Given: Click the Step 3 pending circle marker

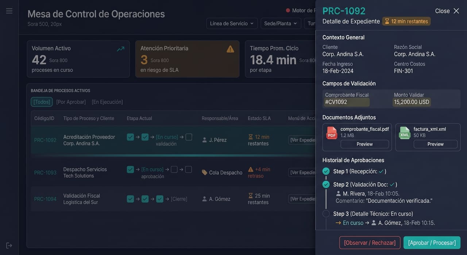Looking at the screenshot, I should coord(326,214).
